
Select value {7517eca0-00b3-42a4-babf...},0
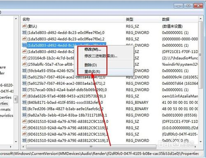pos(67,90)
